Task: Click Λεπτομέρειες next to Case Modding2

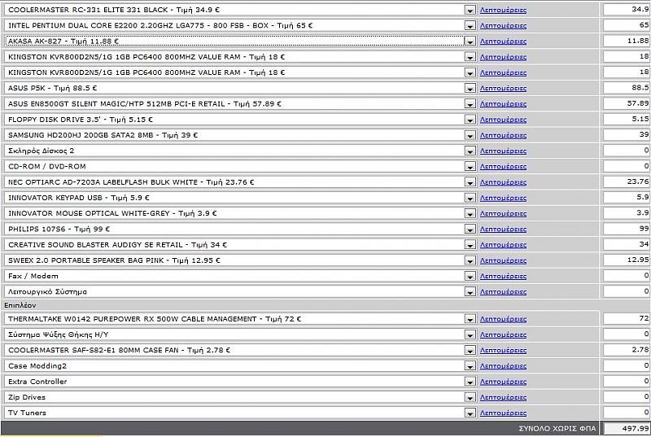Action: 503,366
